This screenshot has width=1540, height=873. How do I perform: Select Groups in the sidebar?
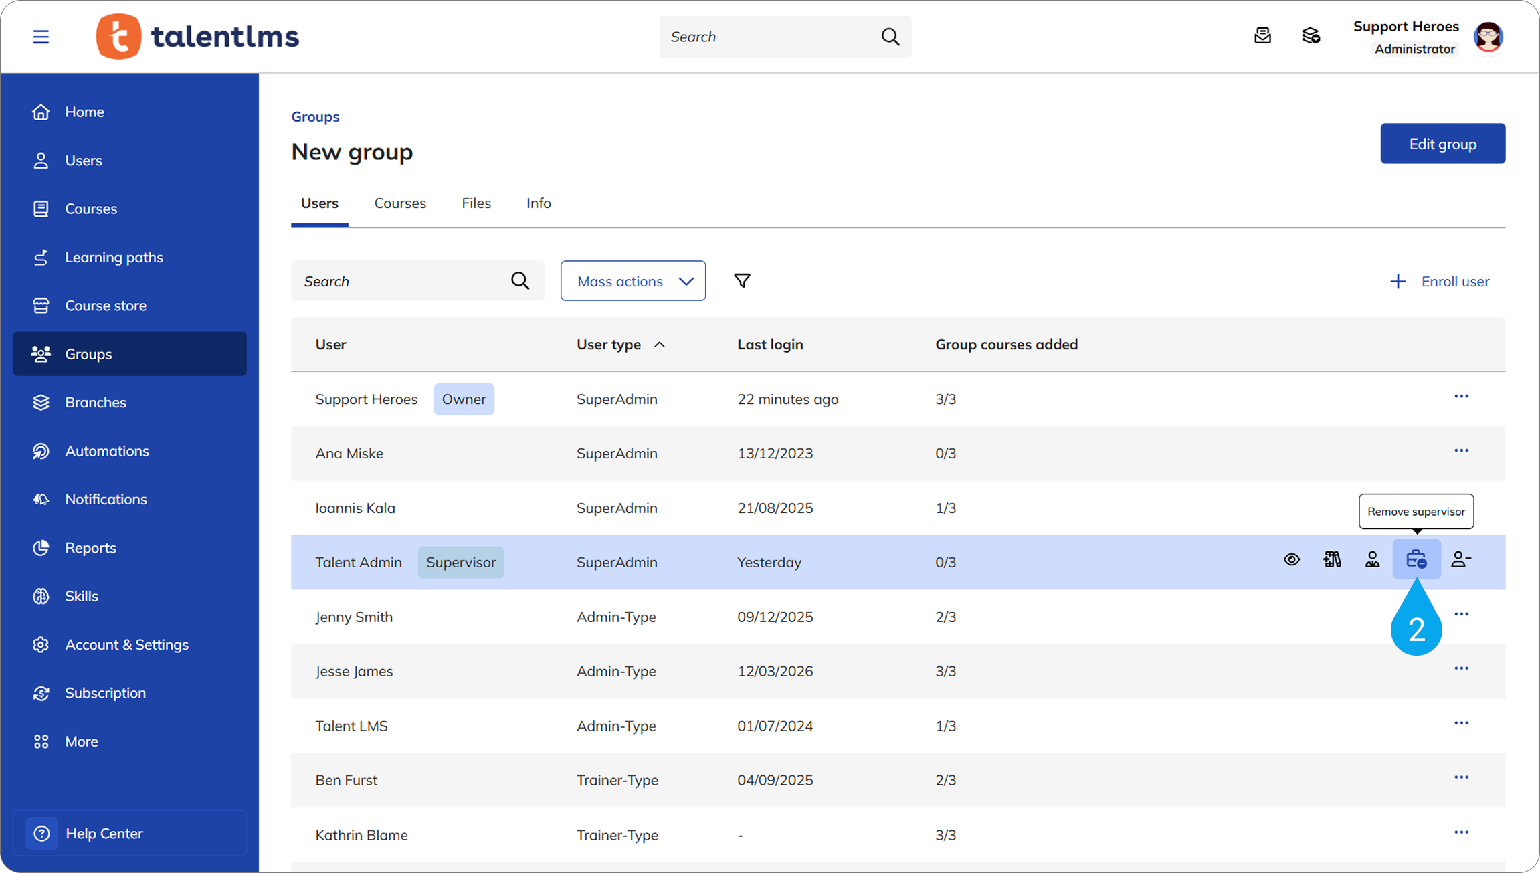(x=130, y=354)
